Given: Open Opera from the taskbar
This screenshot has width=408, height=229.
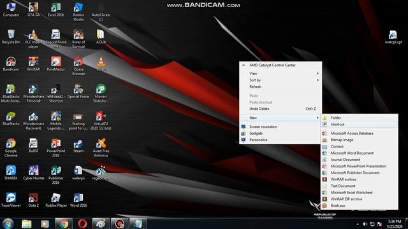Looking at the screenshot, I should click(82, 223).
